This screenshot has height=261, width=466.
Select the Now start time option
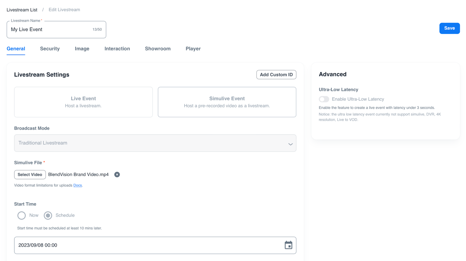click(x=22, y=215)
